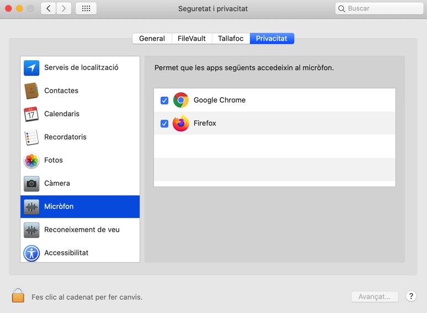Select the Micròfon item in sidebar
The height and width of the screenshot is (313, 427).
[x=80, y=207]
